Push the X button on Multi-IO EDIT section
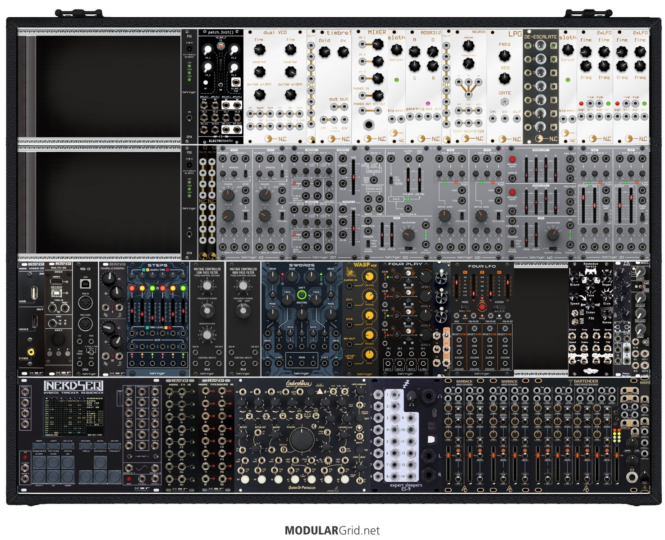This screenshot has height=540, width=665. click(x=50, y=354)
